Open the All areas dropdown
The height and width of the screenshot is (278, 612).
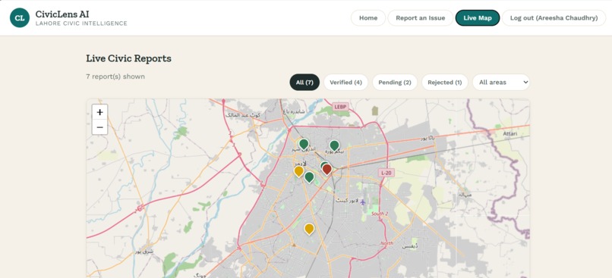pyautogui.click(x=501, y=82)
